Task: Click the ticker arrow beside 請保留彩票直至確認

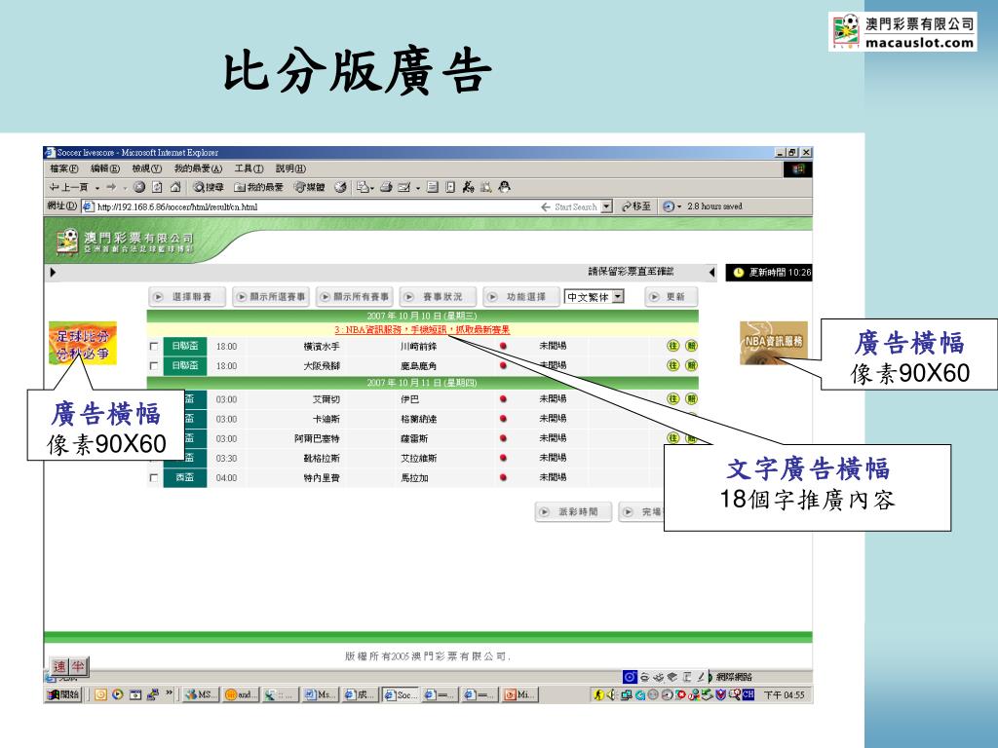Action: [712, 273]
